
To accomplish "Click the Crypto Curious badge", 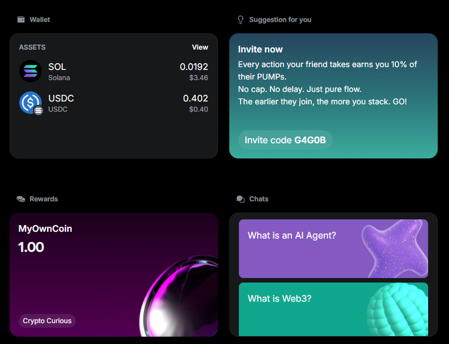I will [x=47, y=321].
